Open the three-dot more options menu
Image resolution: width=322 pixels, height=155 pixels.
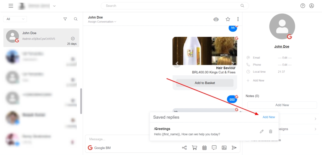coord(238,19)
